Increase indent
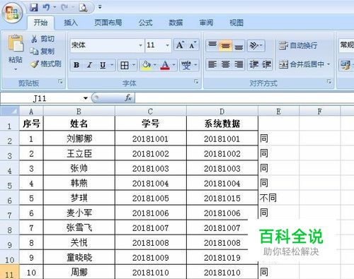 pyautogui.click(x=266, y=64)
